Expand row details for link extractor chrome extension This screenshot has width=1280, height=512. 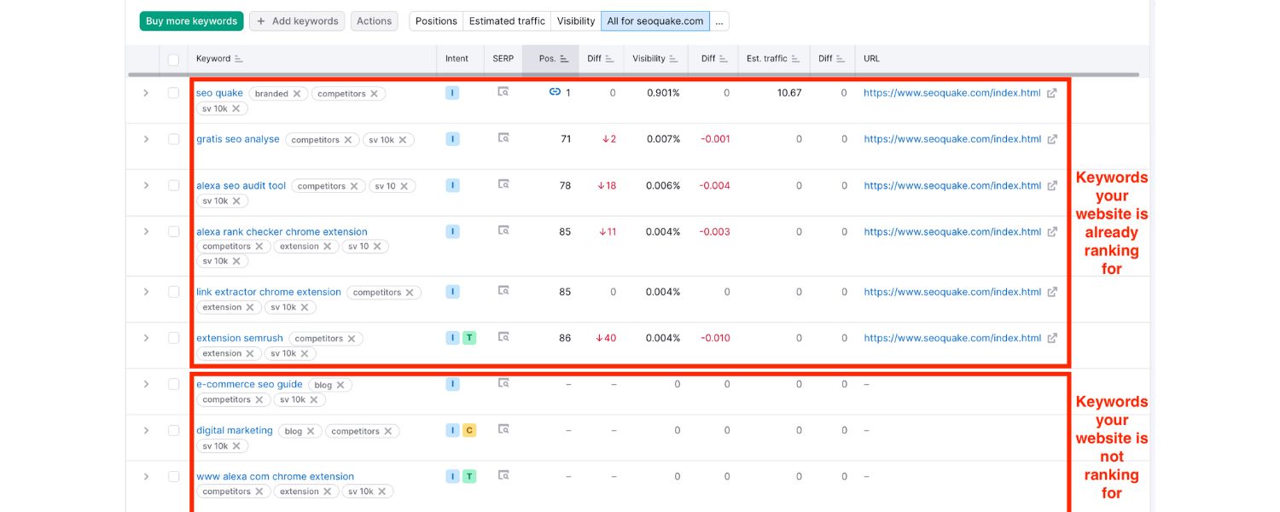coord(146,292)
